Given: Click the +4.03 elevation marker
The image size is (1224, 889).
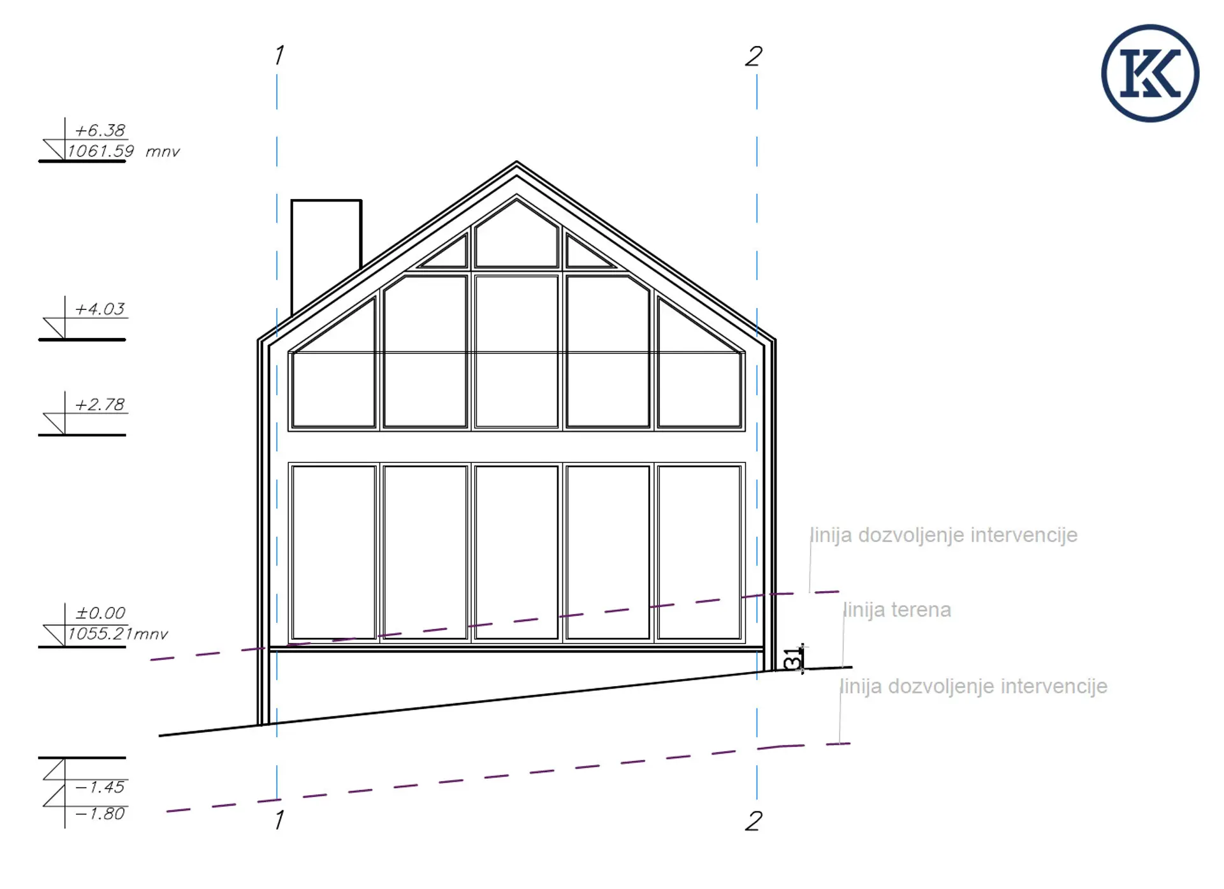Looking at the screenshot, I should click(100, 309).
